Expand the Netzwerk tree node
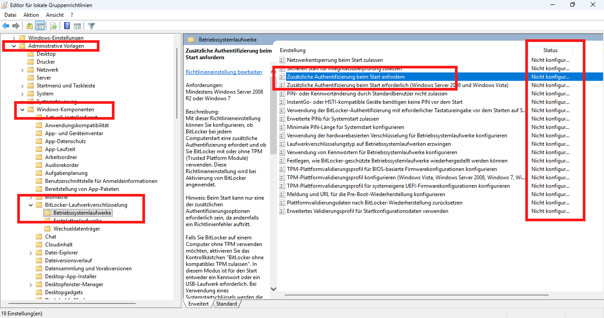 [22, 70]
